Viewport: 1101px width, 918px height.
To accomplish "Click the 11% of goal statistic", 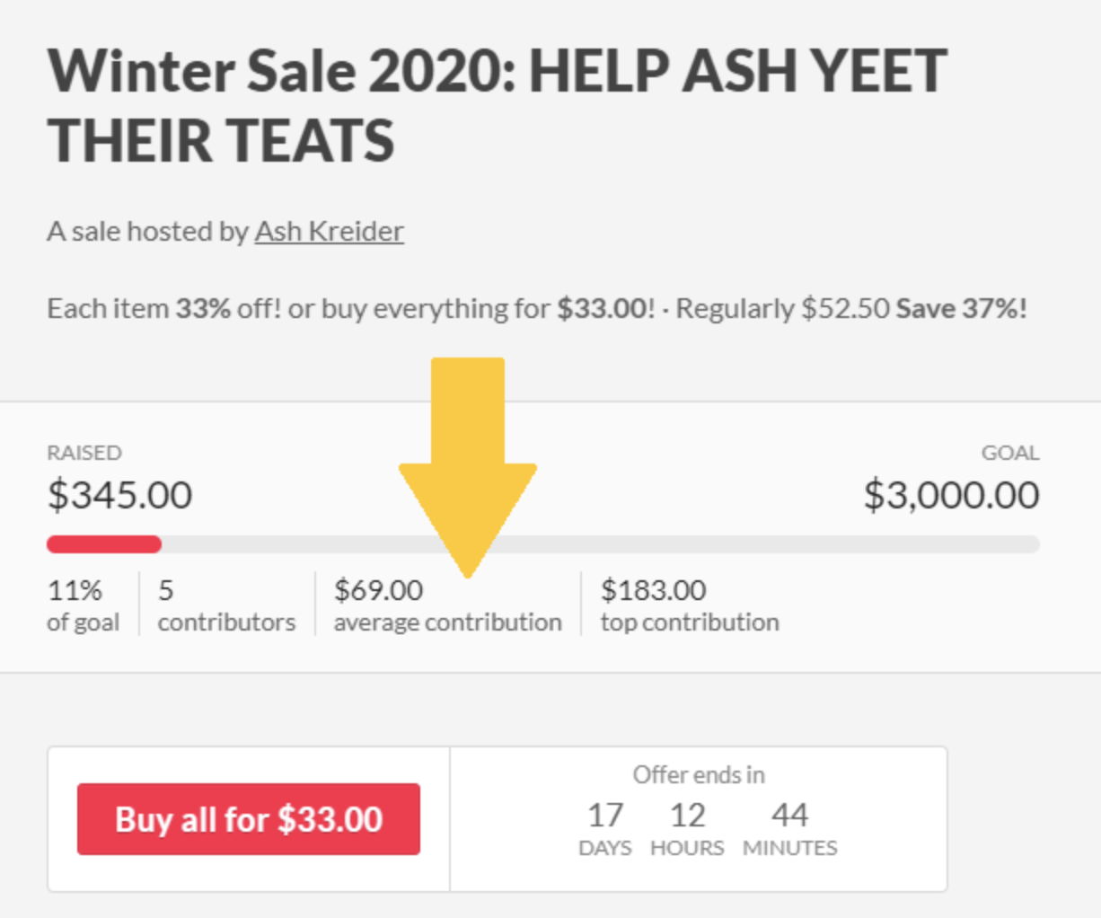I will (x=83, y=605).
